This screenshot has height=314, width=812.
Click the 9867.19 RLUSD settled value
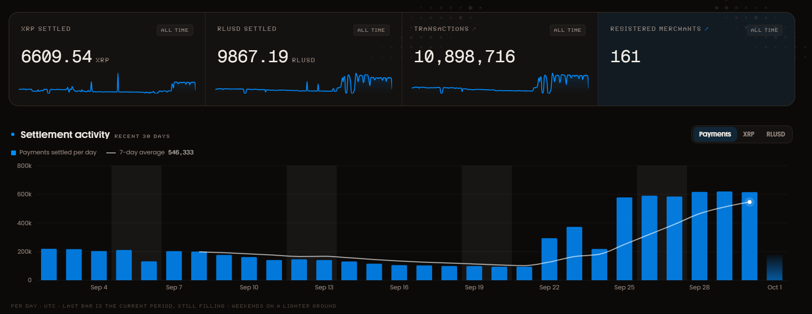click(x=253, y=57)
